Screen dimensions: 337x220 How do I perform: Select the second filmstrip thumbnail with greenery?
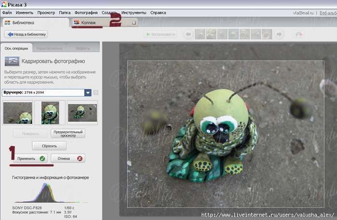[x=211, y=34]
